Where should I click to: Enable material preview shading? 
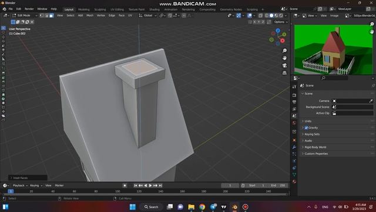click(x=276, y=16)
